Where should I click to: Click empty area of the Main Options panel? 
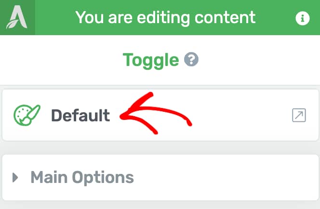[225, 177]
